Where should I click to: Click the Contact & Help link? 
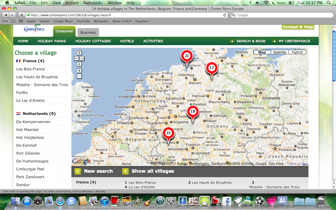pos(298,27)
